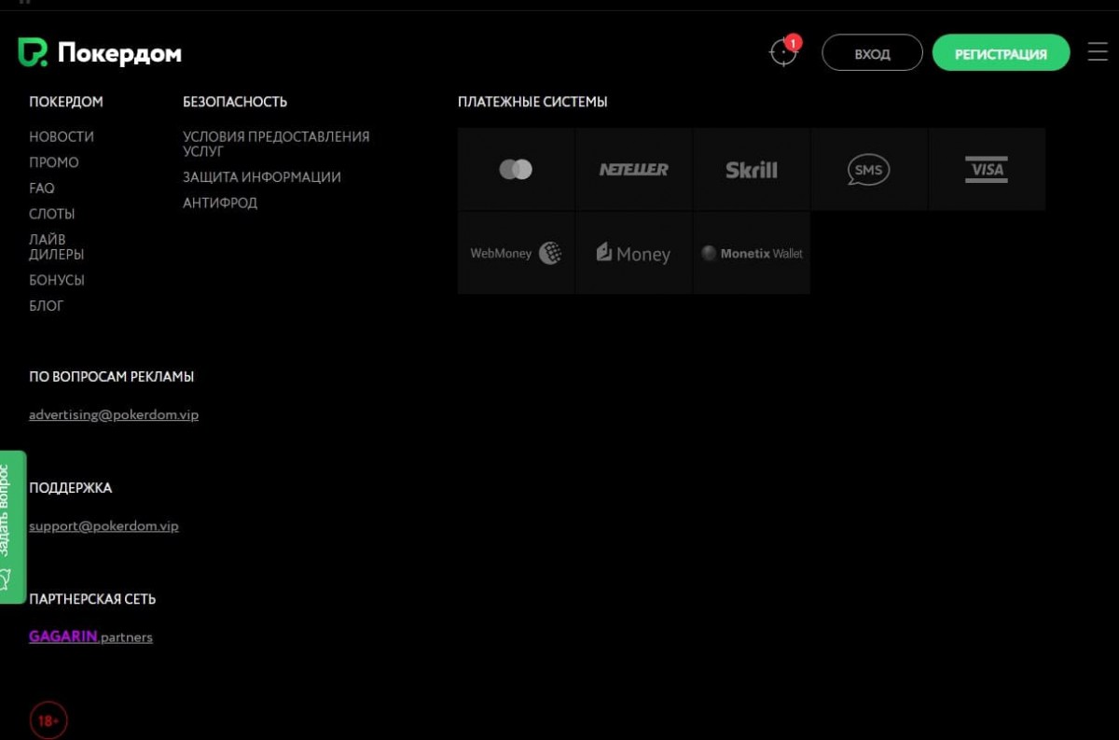
Task: Pick the SMS payment option
Action: point(868,169)
